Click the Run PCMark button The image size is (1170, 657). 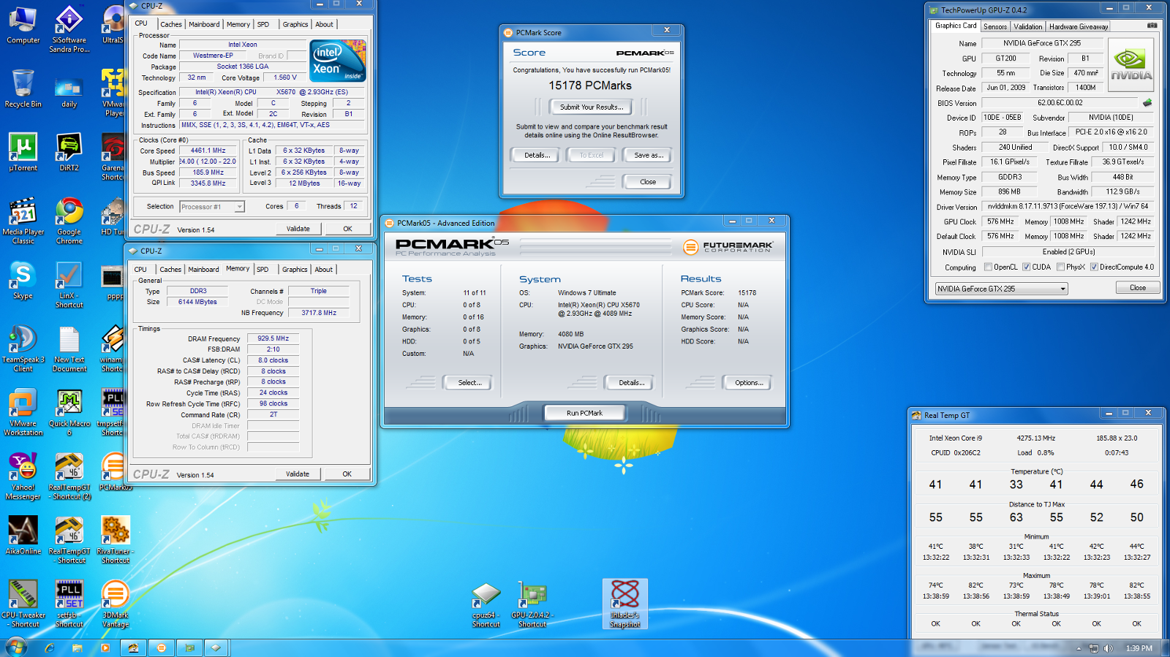coord(584,413)
